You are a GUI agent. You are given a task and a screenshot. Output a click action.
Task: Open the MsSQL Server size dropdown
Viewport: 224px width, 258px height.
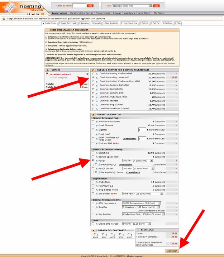pos(138,168)
